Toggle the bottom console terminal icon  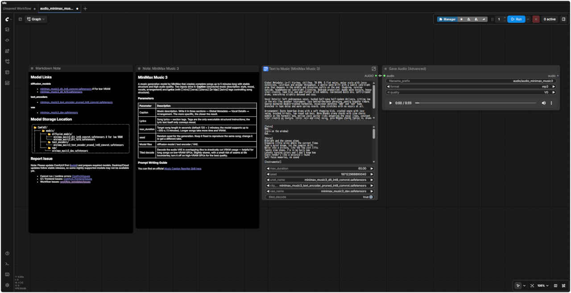7,264
